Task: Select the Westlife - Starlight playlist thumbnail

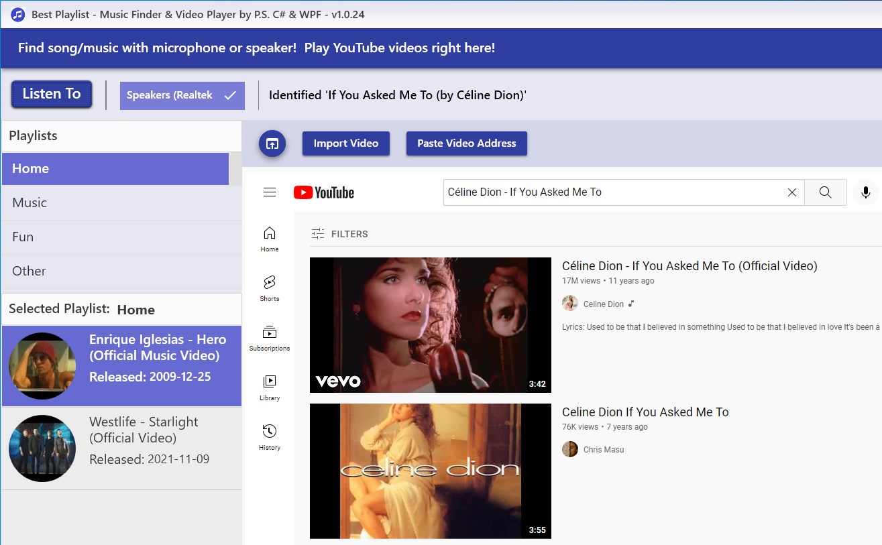Action: (42, 448)
